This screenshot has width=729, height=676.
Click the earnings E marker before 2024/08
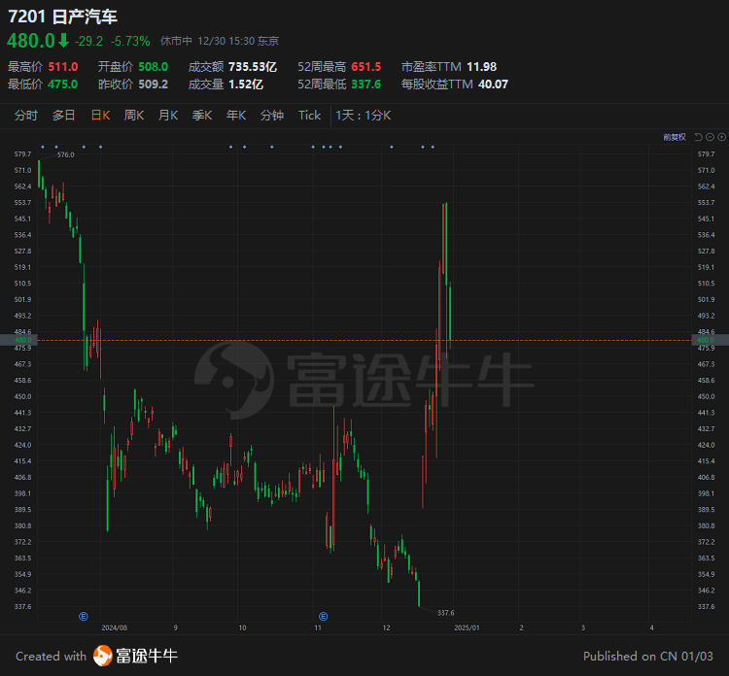click(84, 616)
